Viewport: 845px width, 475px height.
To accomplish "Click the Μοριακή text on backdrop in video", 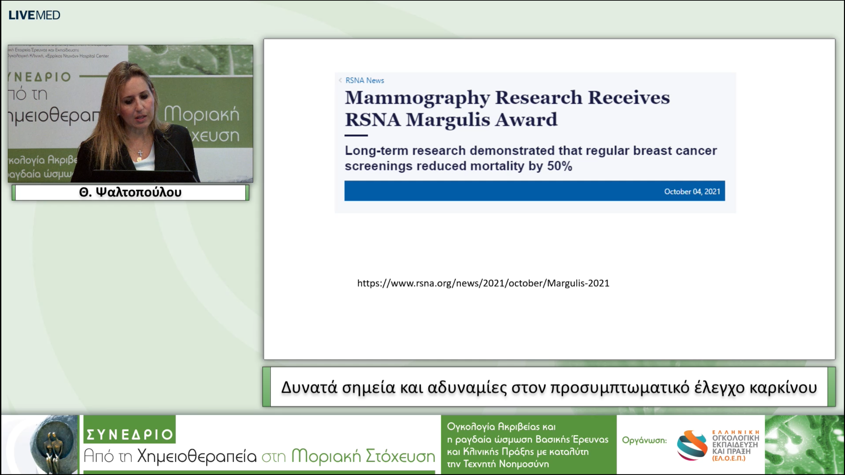I will click(x=202, y=114).
